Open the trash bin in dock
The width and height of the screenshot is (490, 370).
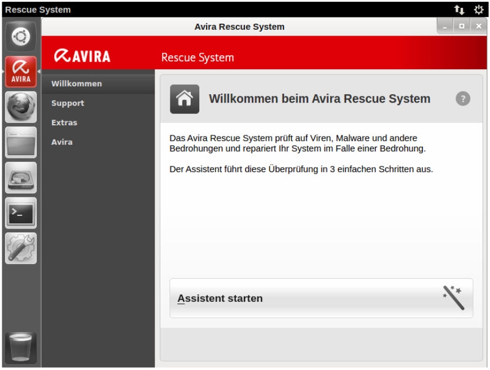point(21,346)
